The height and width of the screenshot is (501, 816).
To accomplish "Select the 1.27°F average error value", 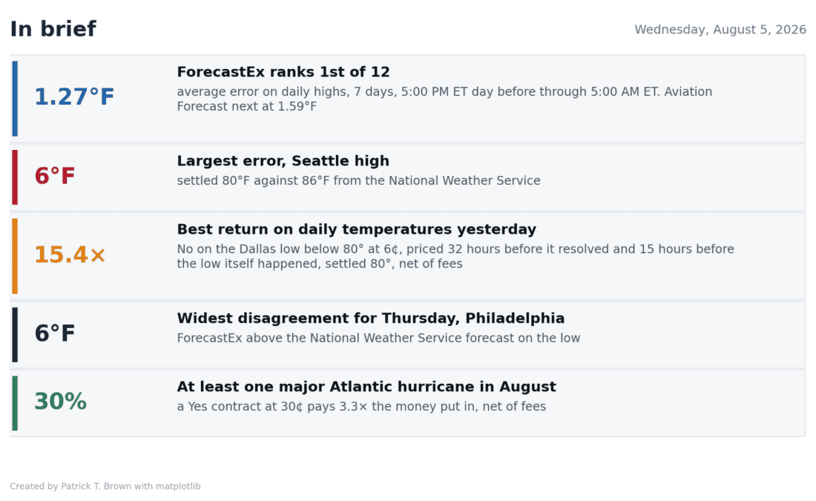I will (74, 97).
